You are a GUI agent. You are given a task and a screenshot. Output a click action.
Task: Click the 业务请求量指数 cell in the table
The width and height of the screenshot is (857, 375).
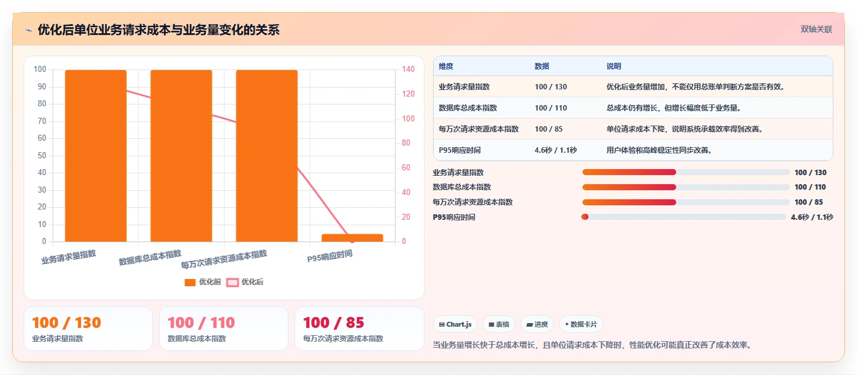tap(464, 87)
